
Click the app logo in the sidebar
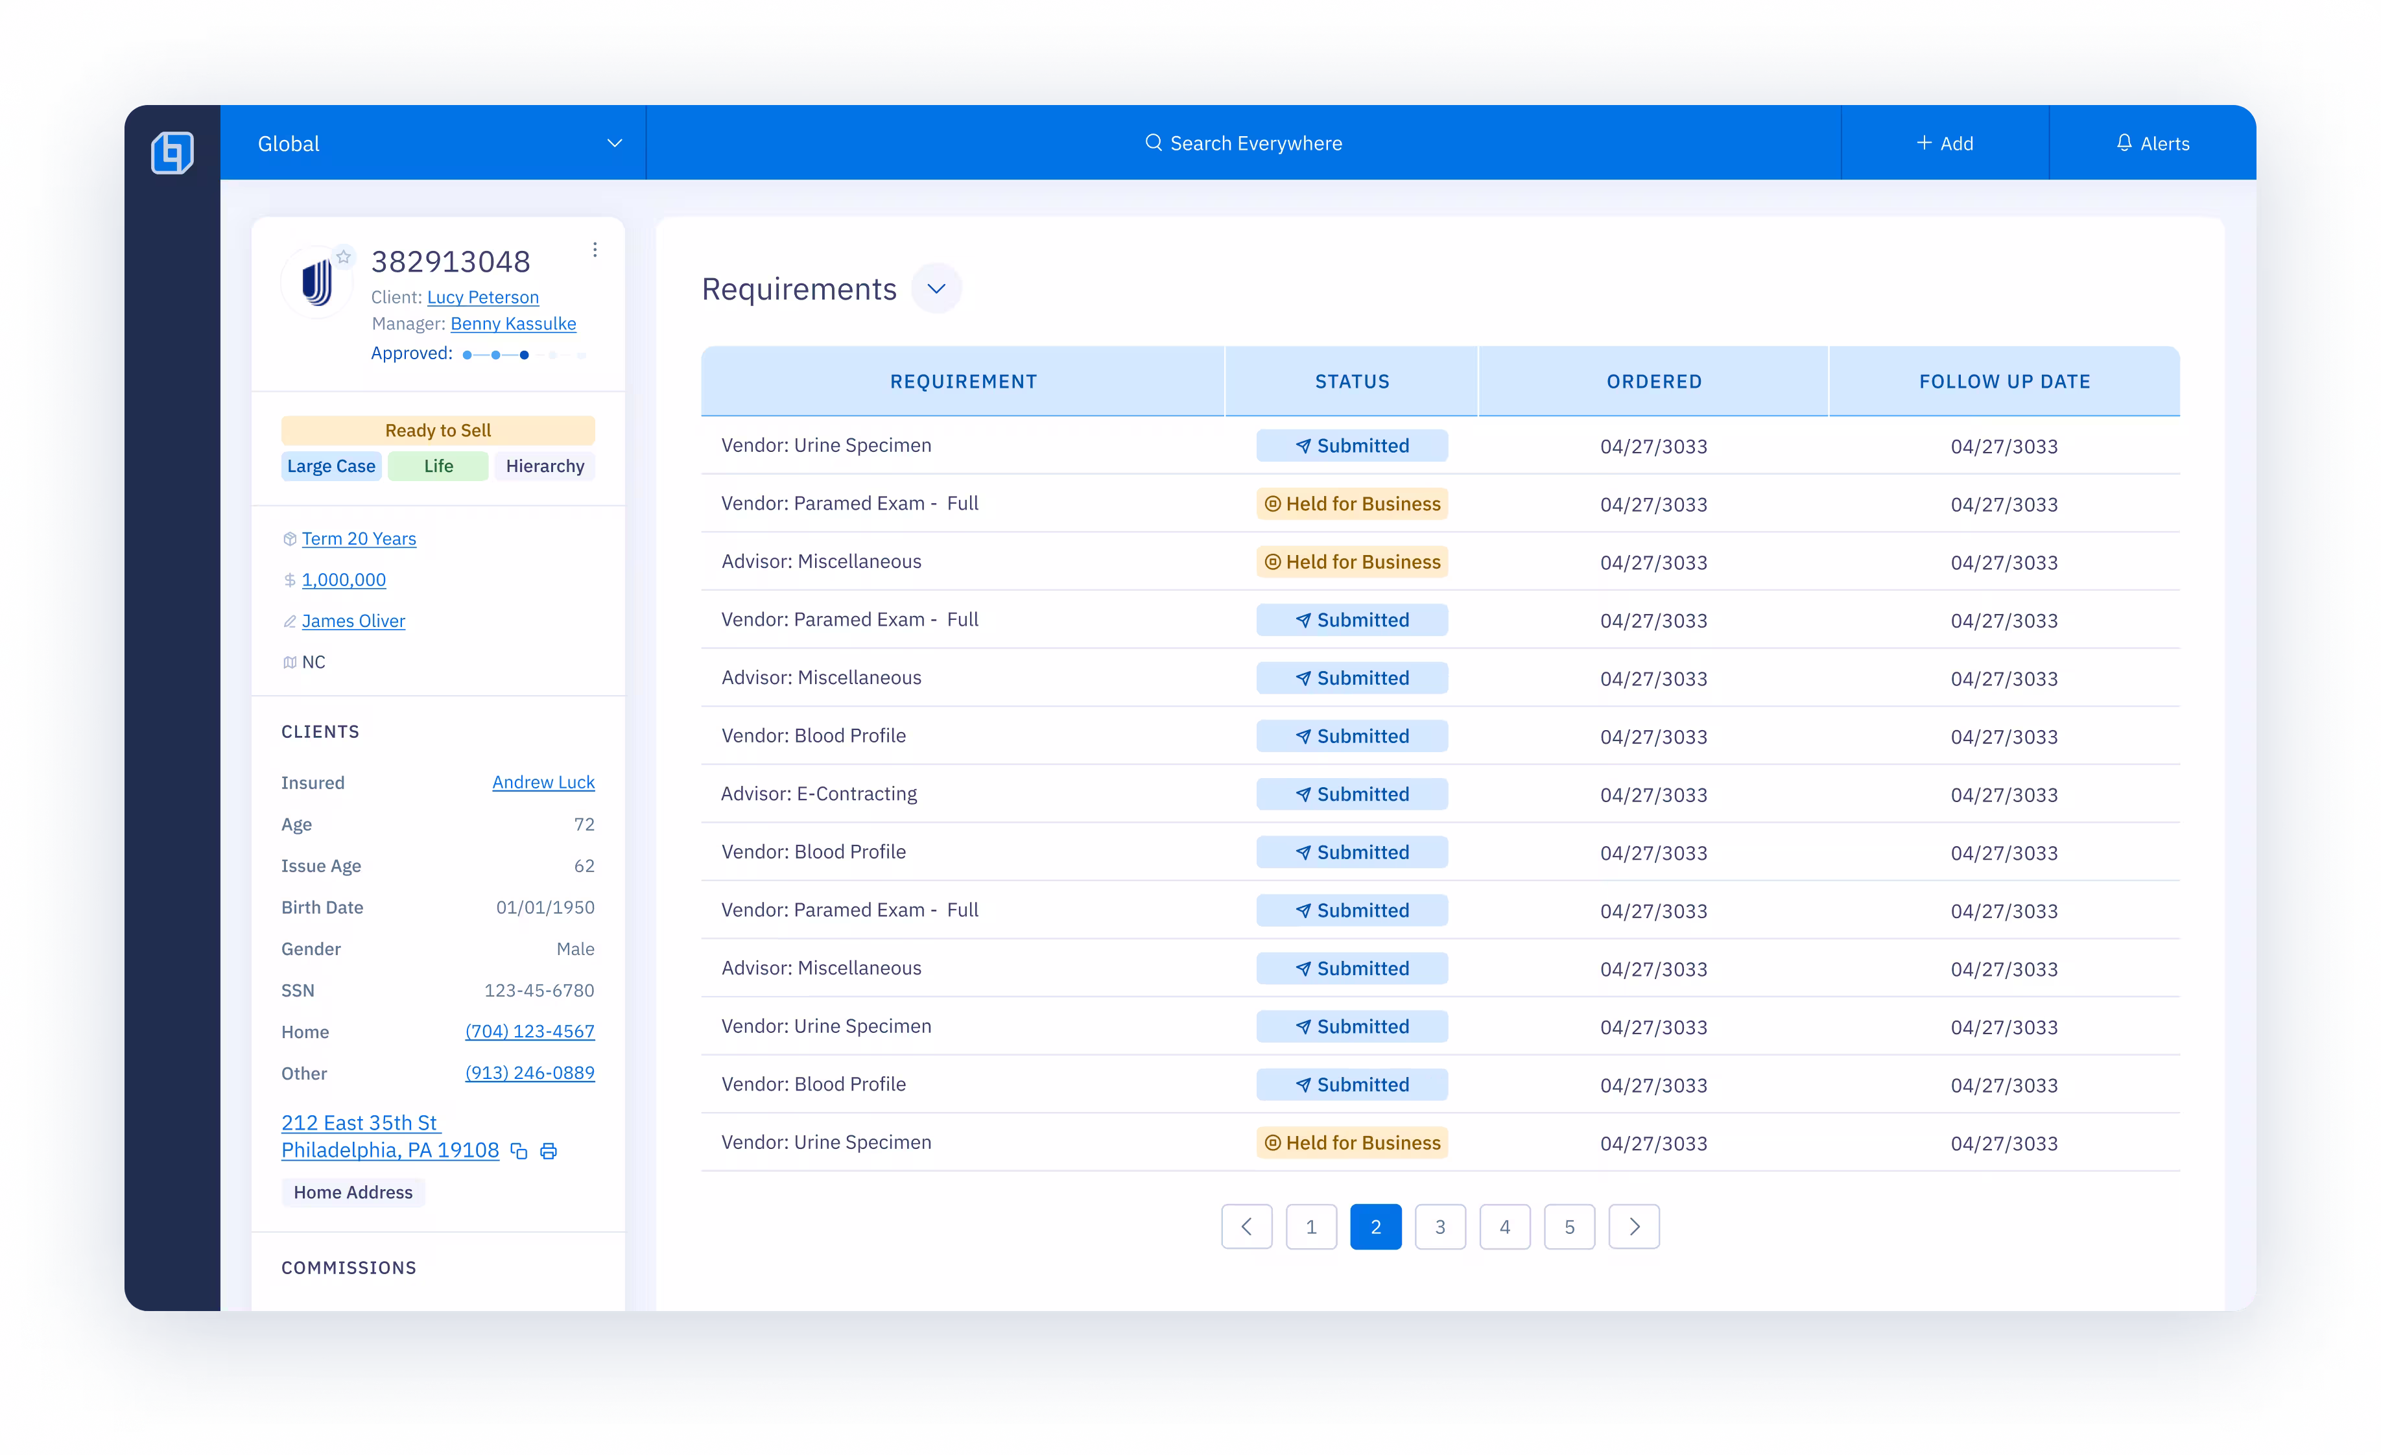click(172, 152)
